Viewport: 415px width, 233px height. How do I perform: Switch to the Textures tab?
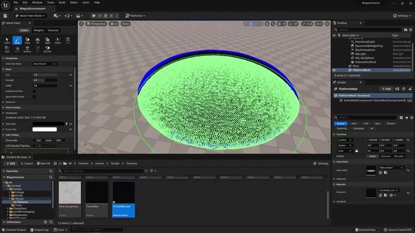click(x=53, y=30)
